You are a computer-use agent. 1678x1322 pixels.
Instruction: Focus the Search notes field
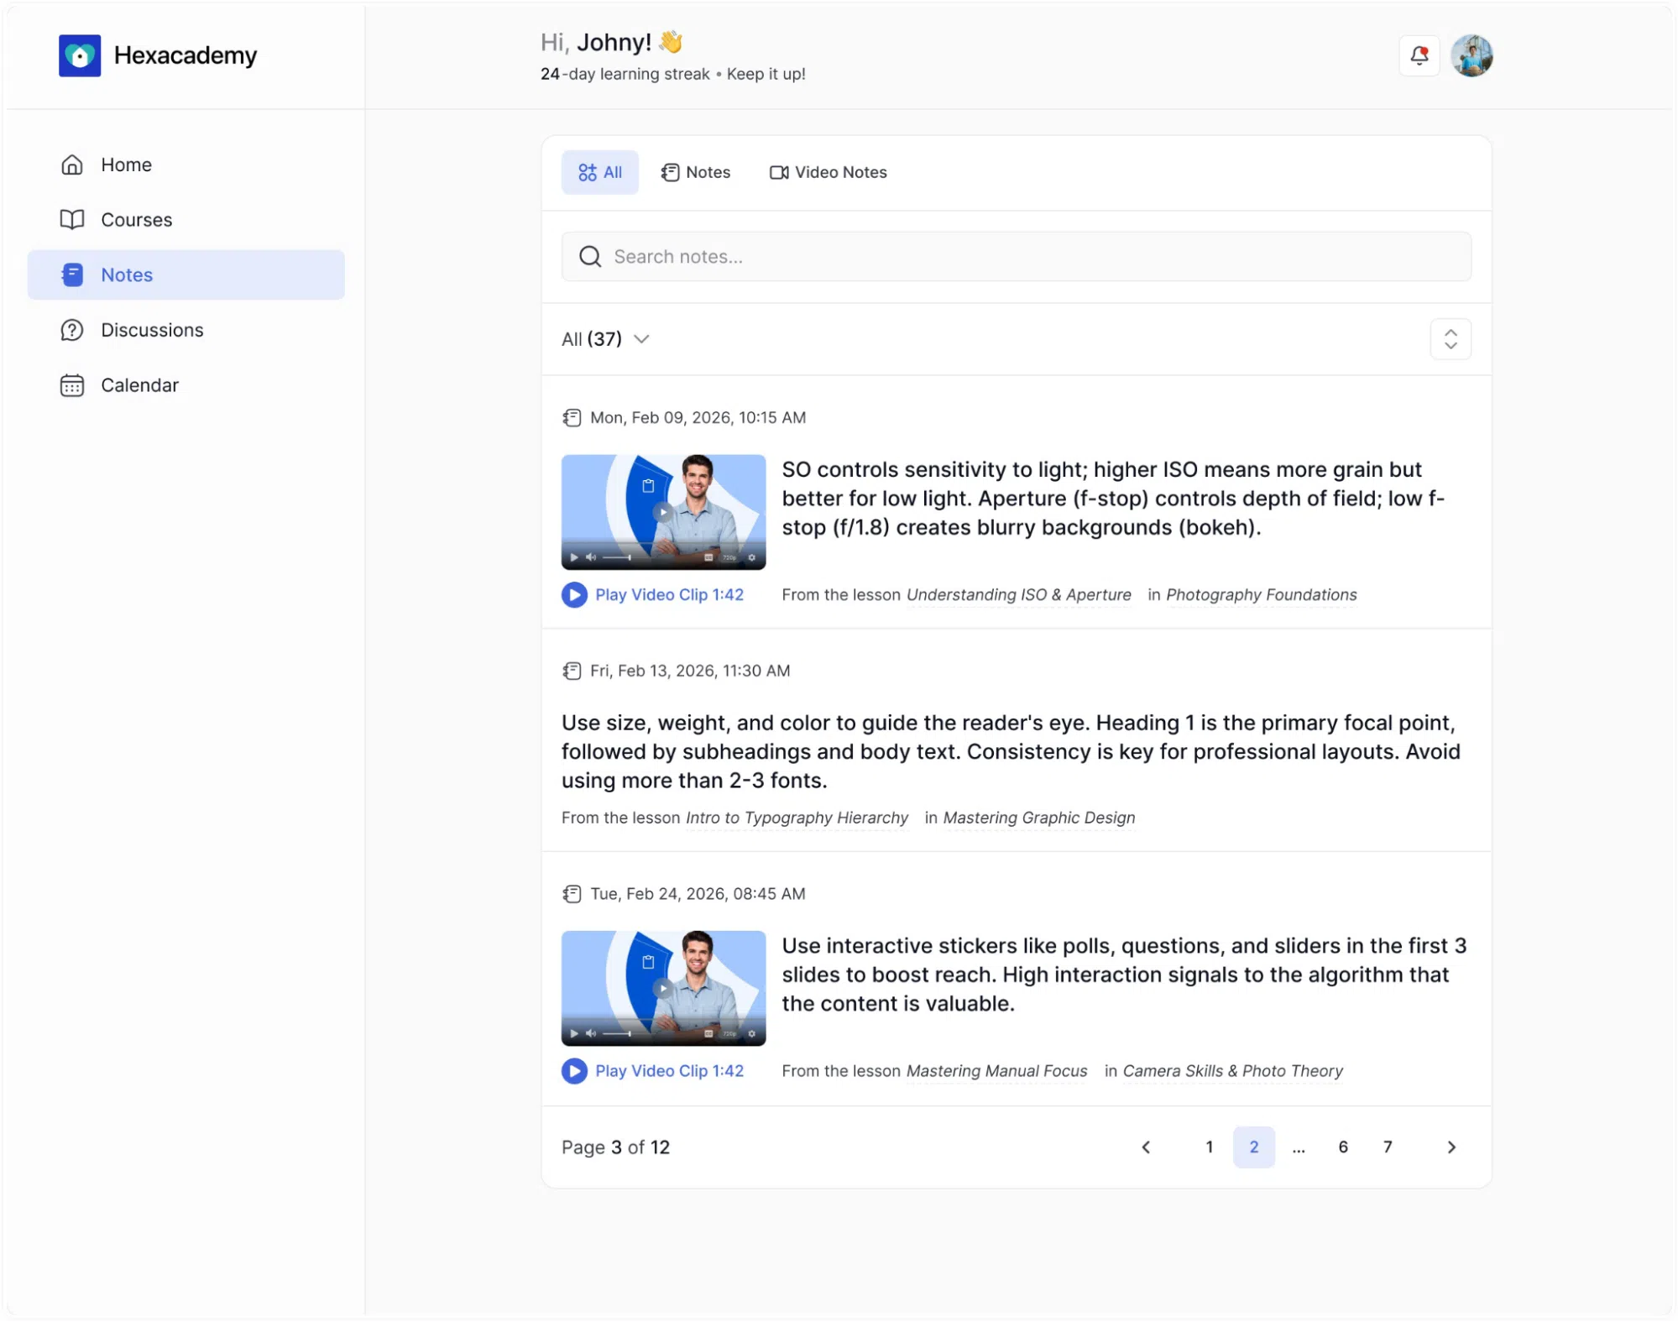click(1017, 257)
